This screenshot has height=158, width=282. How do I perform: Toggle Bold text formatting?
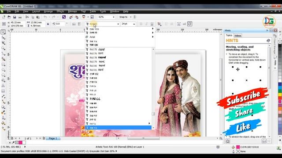coord(141,24)
